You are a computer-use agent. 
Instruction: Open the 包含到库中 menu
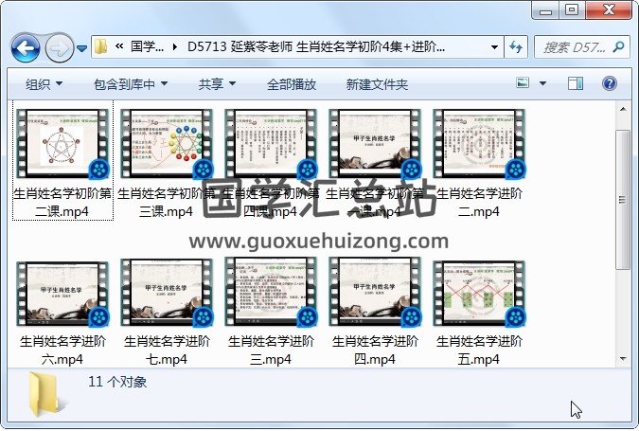pyautogui.click(x=131, y=84)
